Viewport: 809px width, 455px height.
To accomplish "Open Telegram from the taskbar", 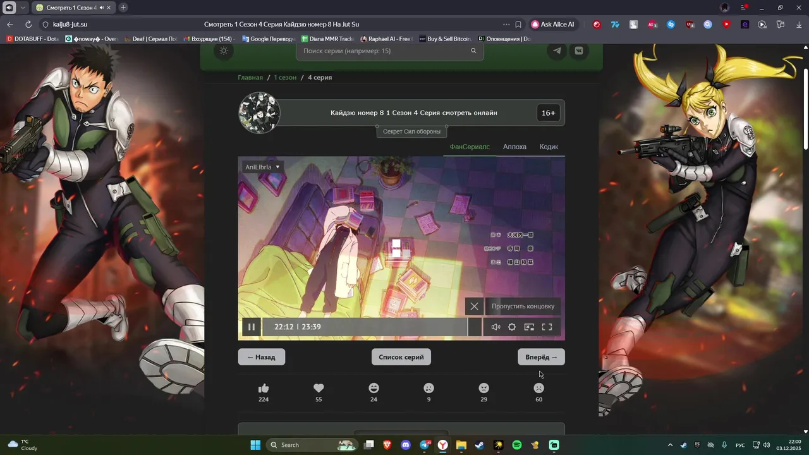I will coord(425,445).
